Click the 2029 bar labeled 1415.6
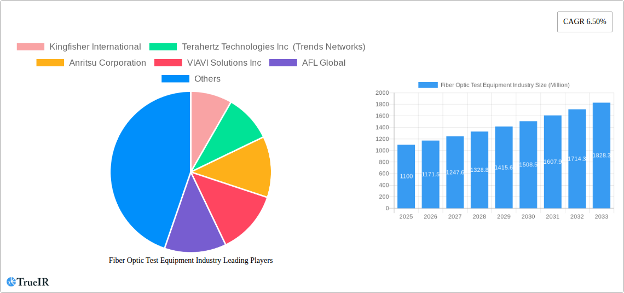 pos(504,167)
